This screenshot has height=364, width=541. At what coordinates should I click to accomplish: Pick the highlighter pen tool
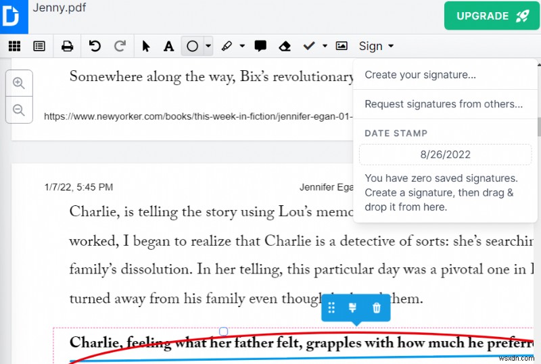(x=227, y=46)
